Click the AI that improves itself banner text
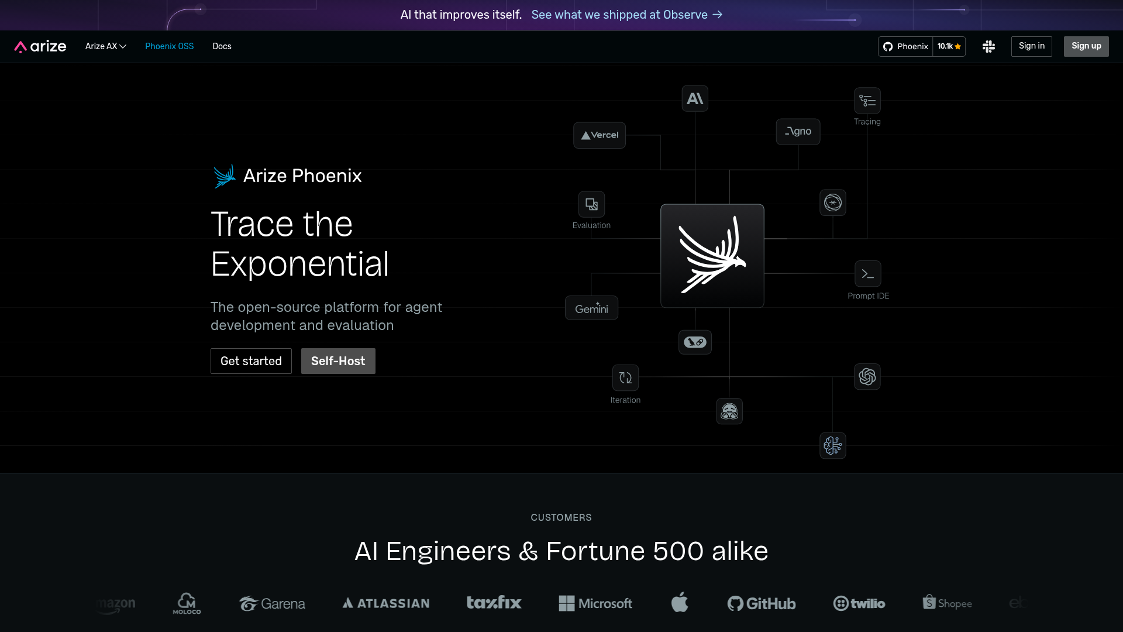 coord(461,15)
